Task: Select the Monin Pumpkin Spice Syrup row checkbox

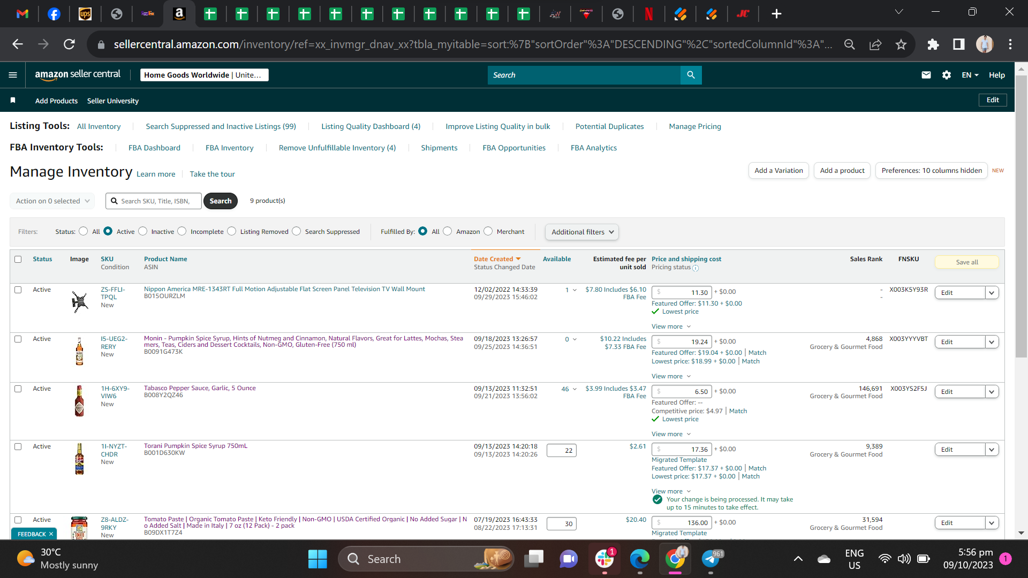Action: pos(18,339)
